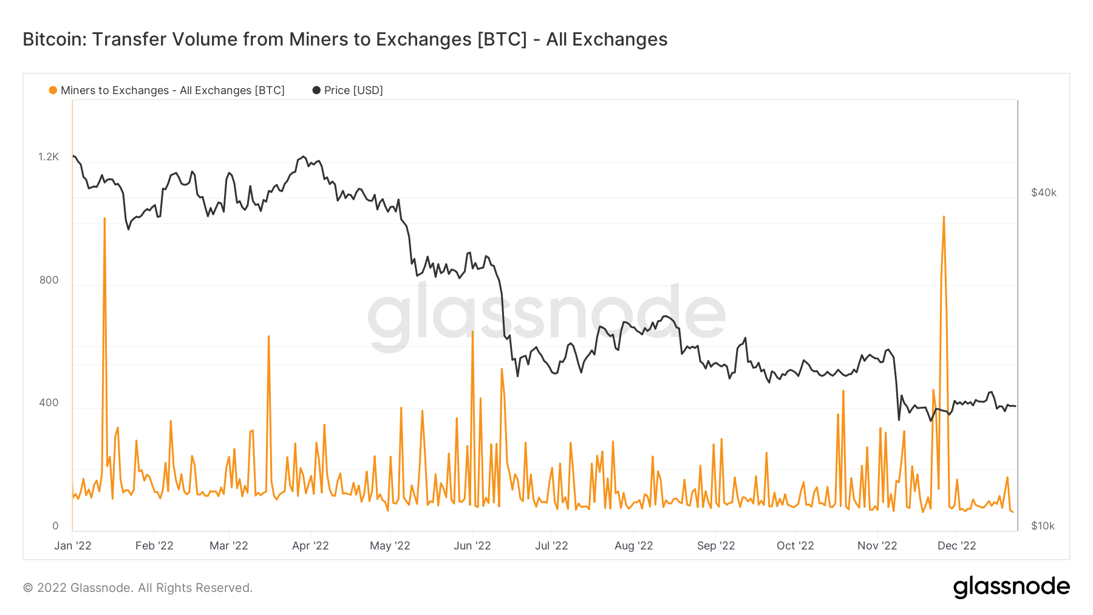
Task: Click the Feb '22 axis label
Action: tap(154, 546)
